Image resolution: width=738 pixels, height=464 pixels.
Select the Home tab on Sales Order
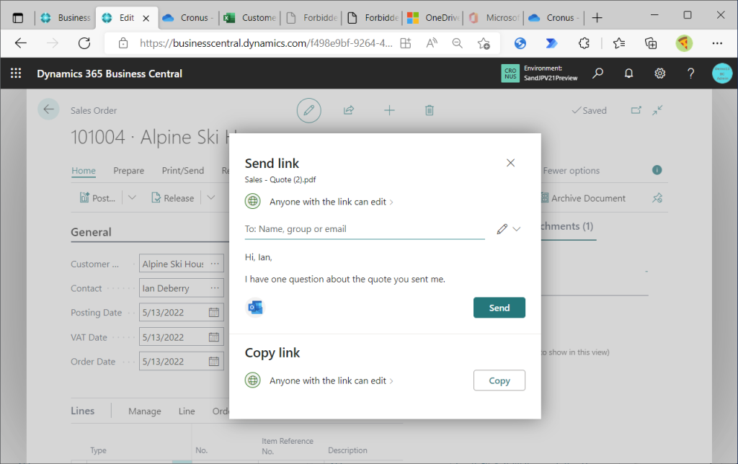[x=84, y=171]
